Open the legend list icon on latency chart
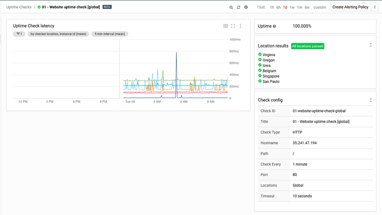382x215 pixels. pos(226,26)
